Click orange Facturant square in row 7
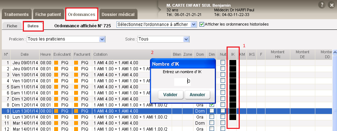The width and height of the screenshot is (337, 131). click(x=76, y=99)
